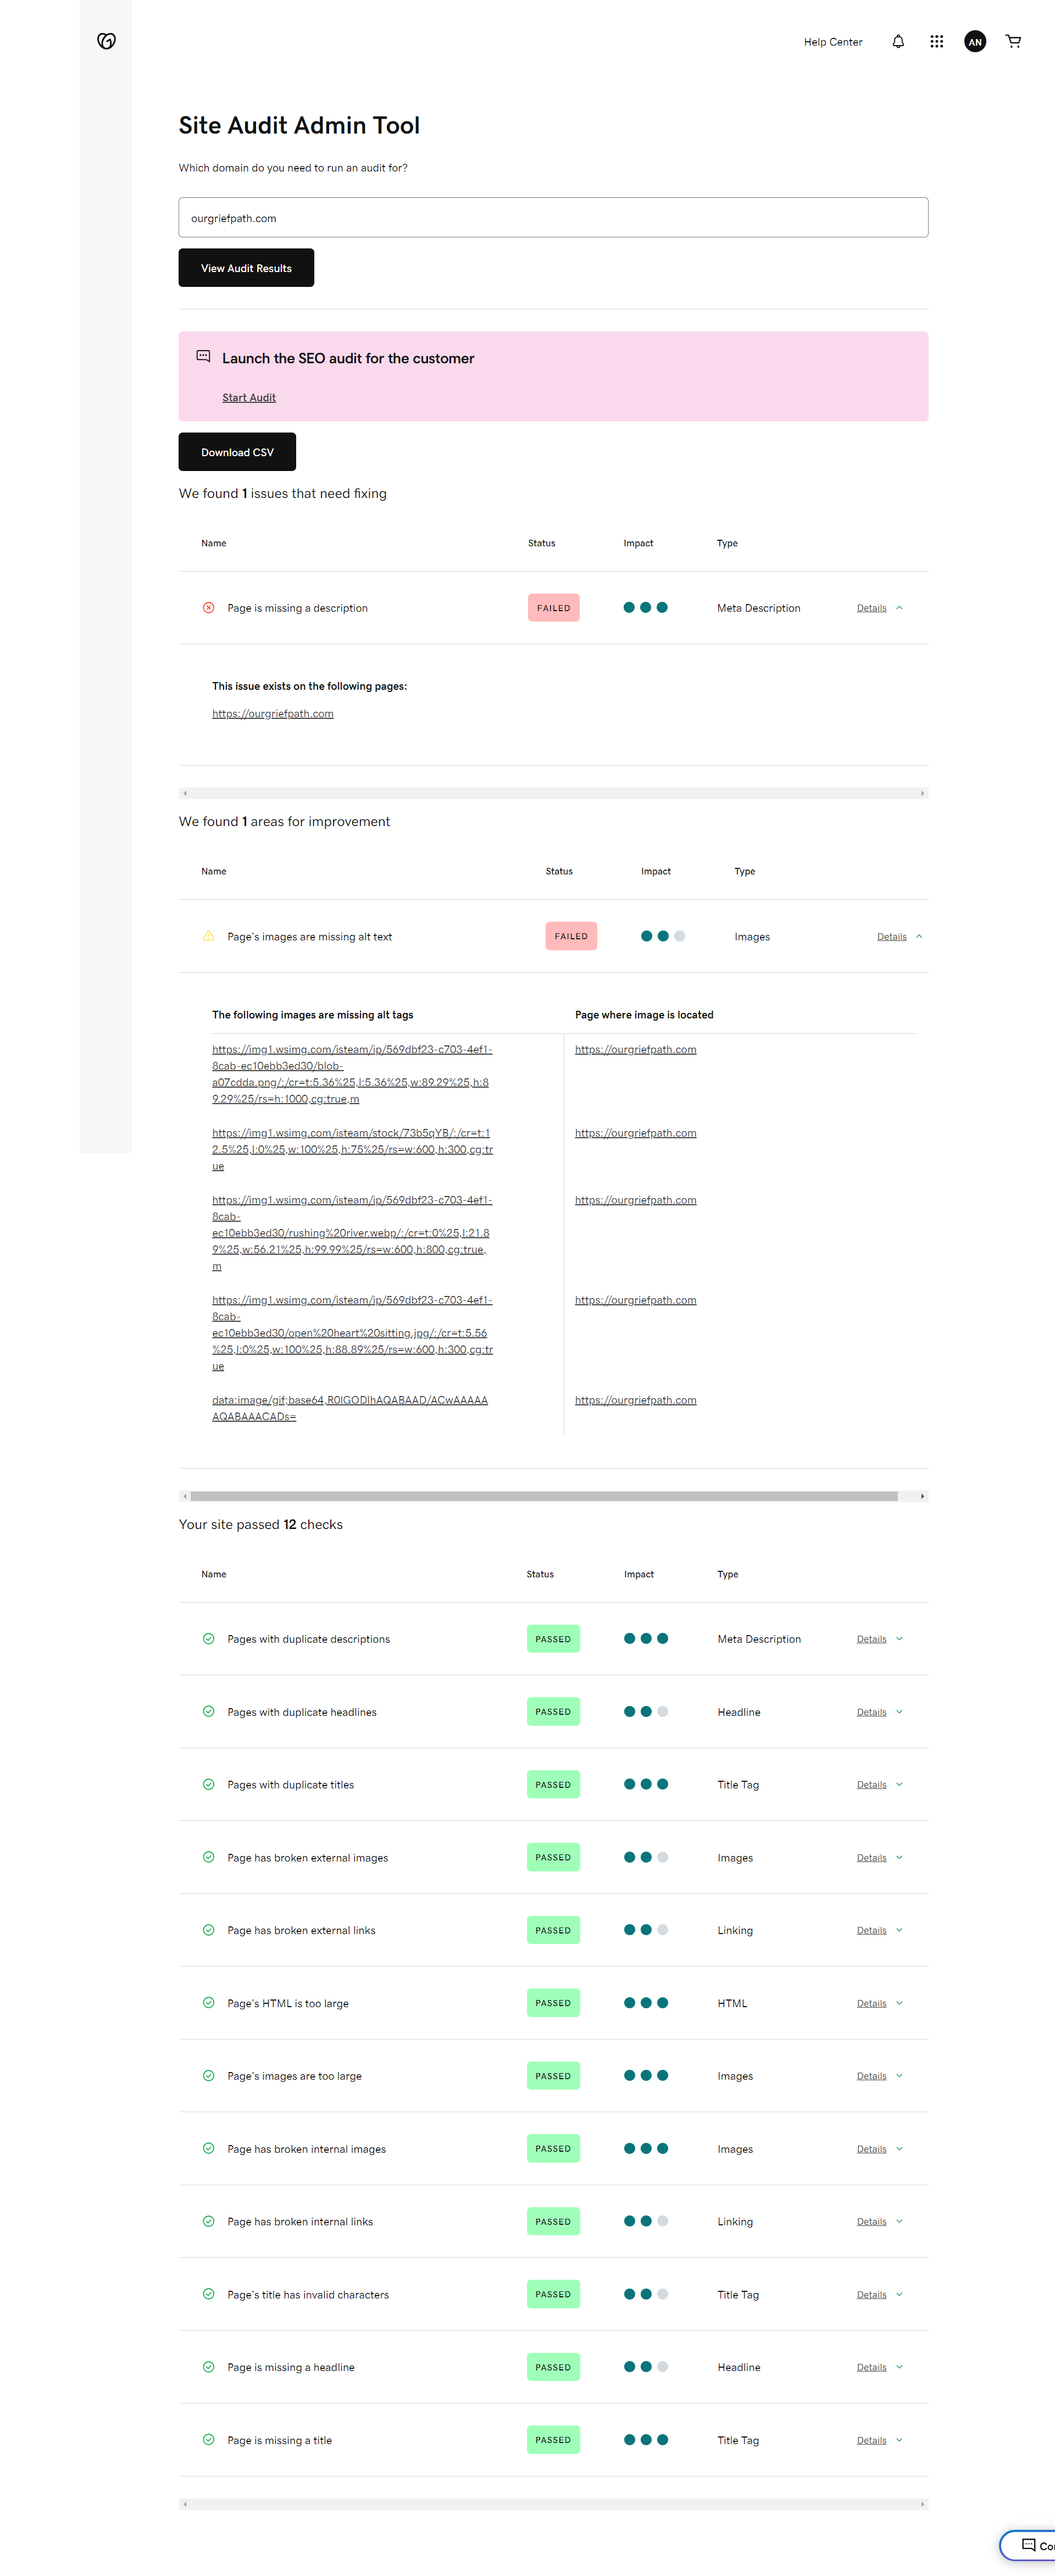Focus the domain input field
The height and width of the screenshot is (2576, 1055).
(553, 218)
